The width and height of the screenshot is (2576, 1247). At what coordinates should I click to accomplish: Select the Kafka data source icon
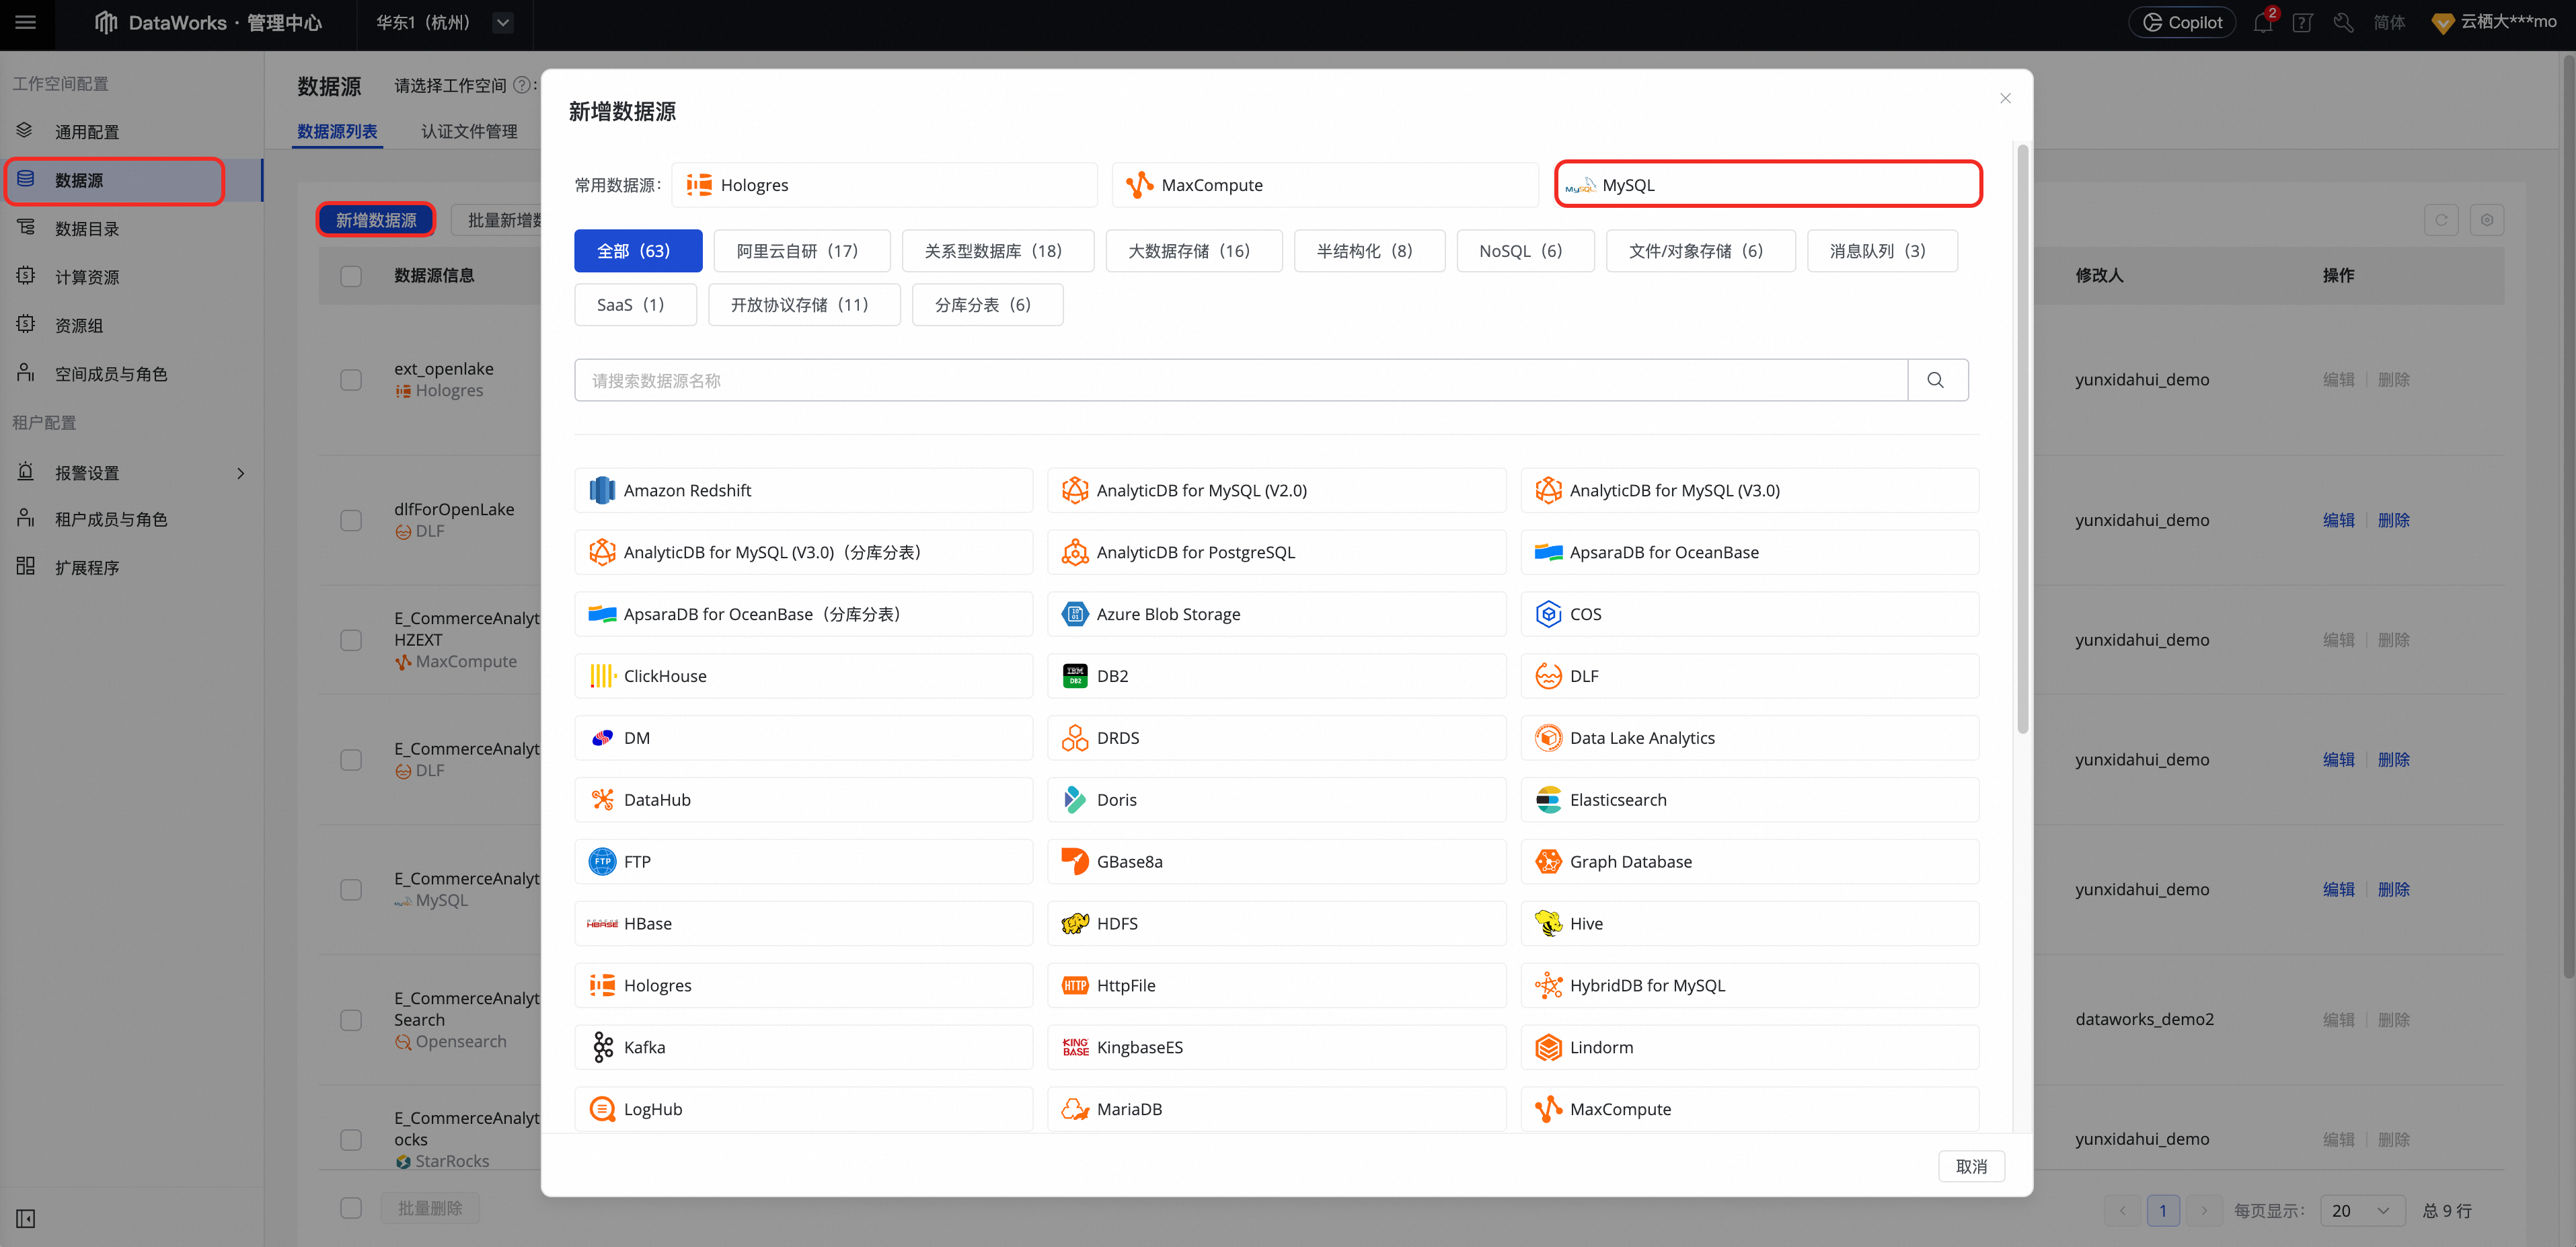coord(602,1047)
